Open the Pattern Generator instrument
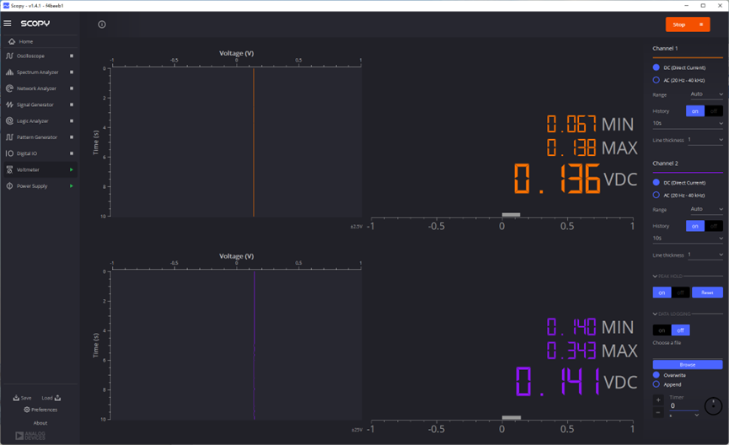This screenshot has height=445, width=729. 37,137
